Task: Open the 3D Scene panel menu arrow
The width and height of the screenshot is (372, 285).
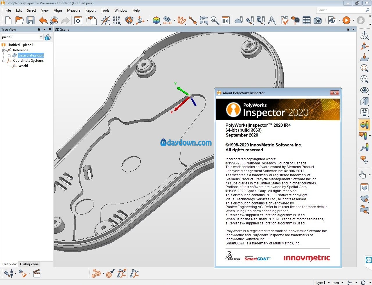Action: [x=354, y=29]
